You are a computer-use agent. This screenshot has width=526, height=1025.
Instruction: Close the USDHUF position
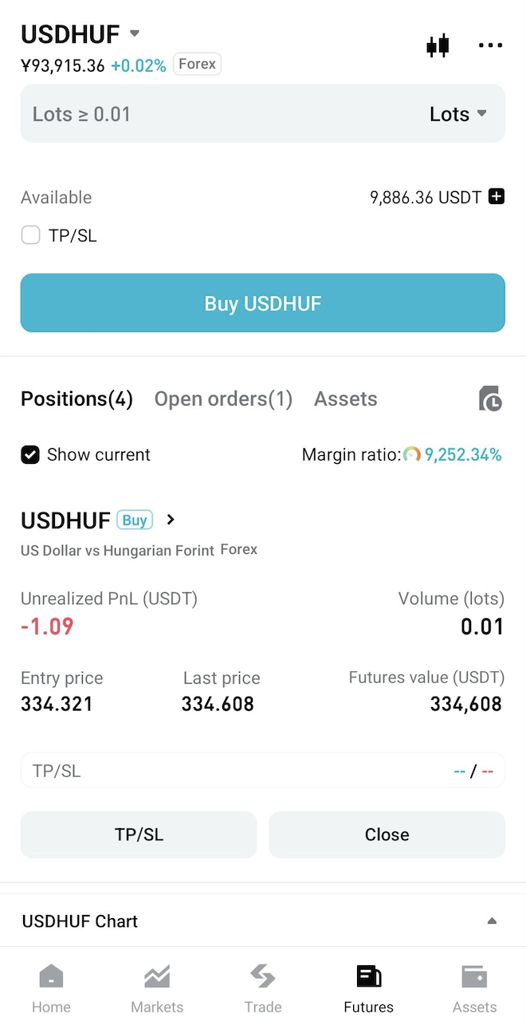tap(387, 835)
